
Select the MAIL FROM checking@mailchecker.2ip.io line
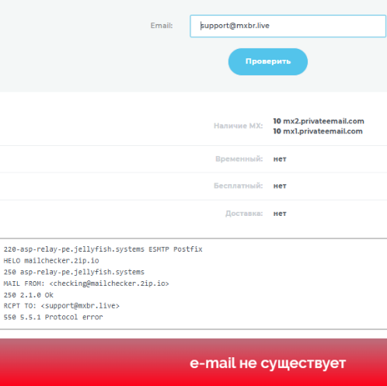86,283
